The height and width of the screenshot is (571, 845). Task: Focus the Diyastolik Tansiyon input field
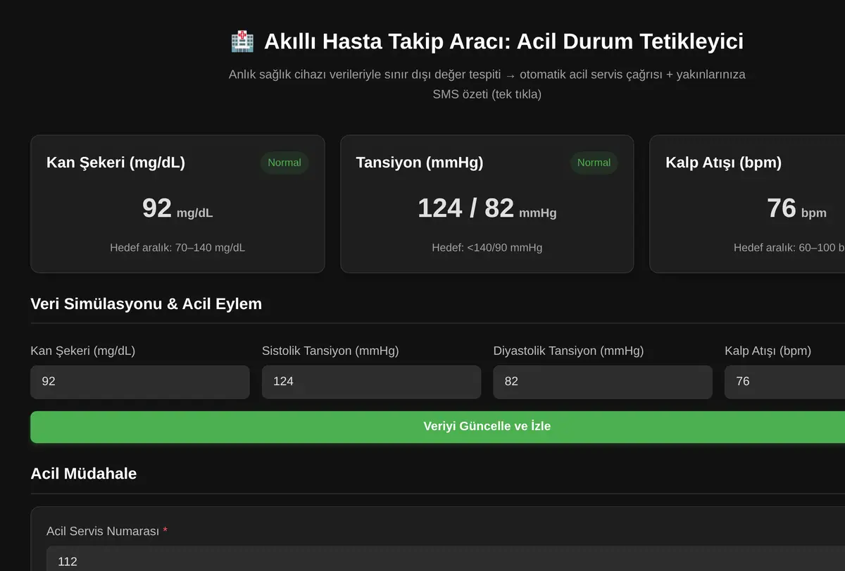point(603,382)
